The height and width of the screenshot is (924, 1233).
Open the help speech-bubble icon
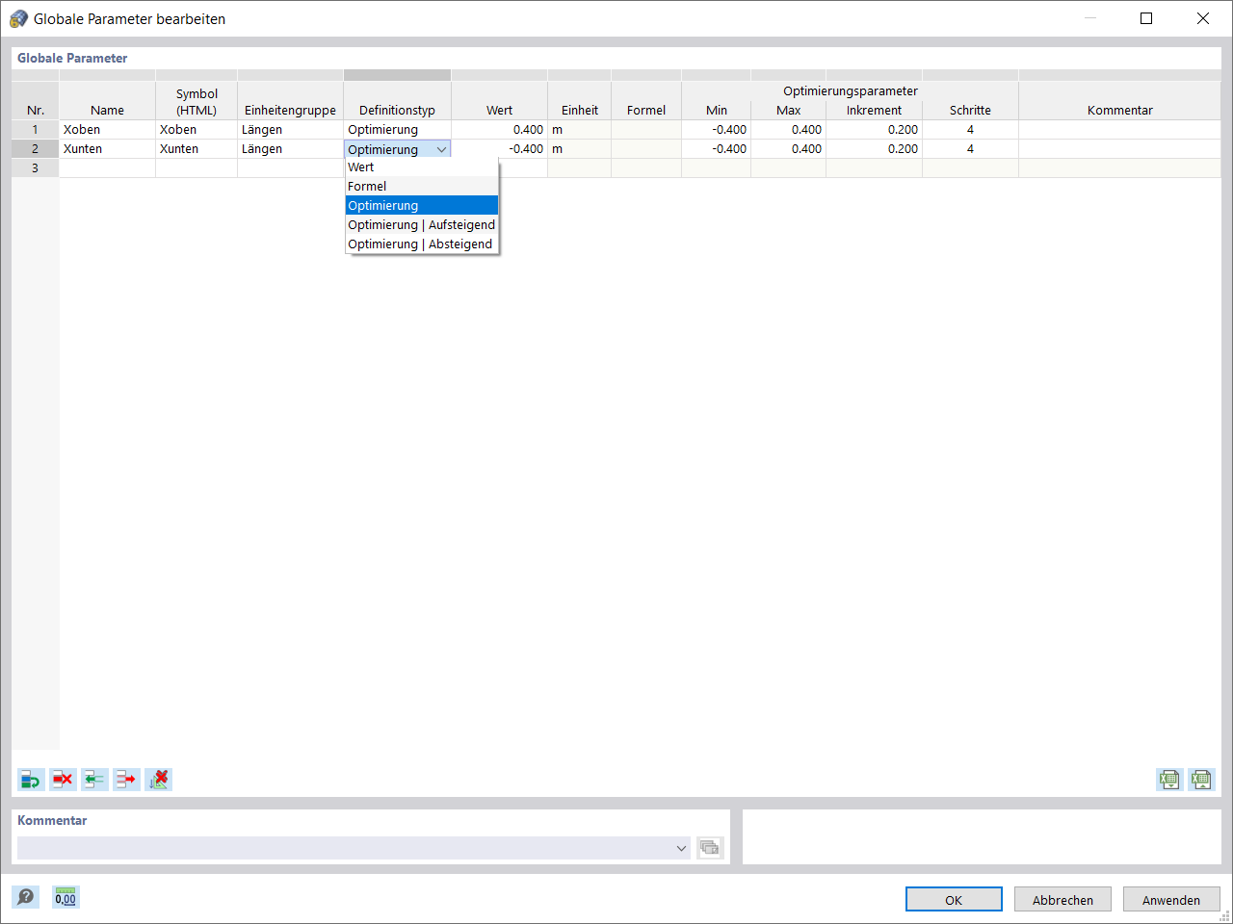click(26, 897)
